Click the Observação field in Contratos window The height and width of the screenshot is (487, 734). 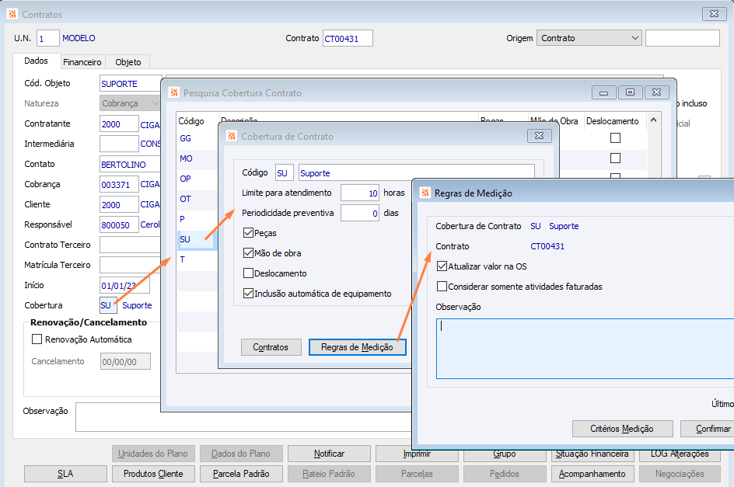(243, 417)
